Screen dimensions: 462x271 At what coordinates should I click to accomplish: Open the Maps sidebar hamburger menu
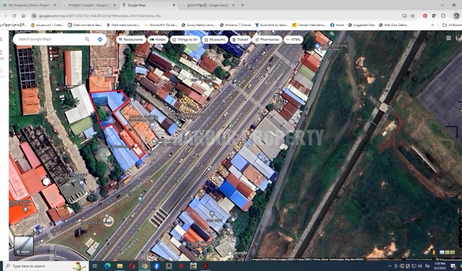click(x=1, y=40)
